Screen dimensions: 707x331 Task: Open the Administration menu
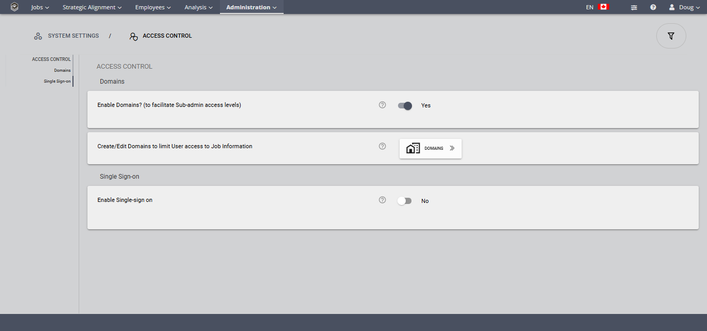[x=252, y=7]
